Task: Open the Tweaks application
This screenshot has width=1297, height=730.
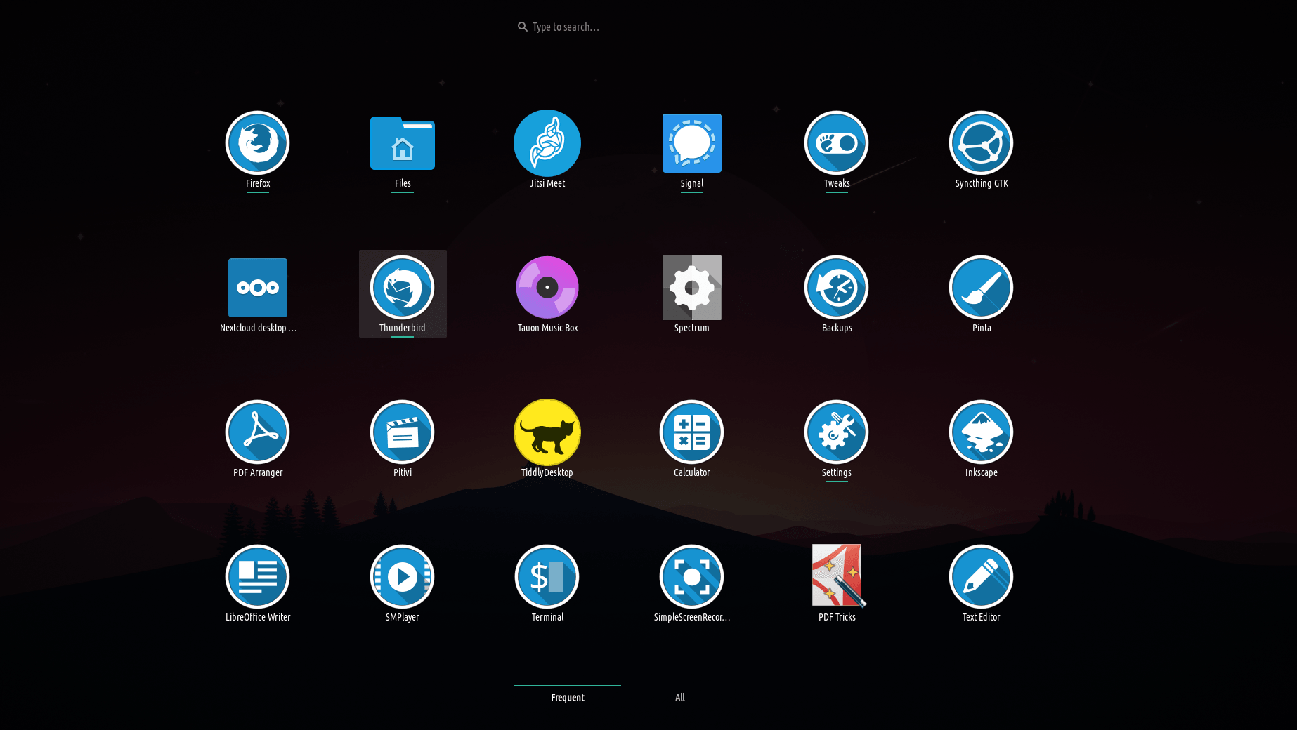Action: [x=836, y=143]
